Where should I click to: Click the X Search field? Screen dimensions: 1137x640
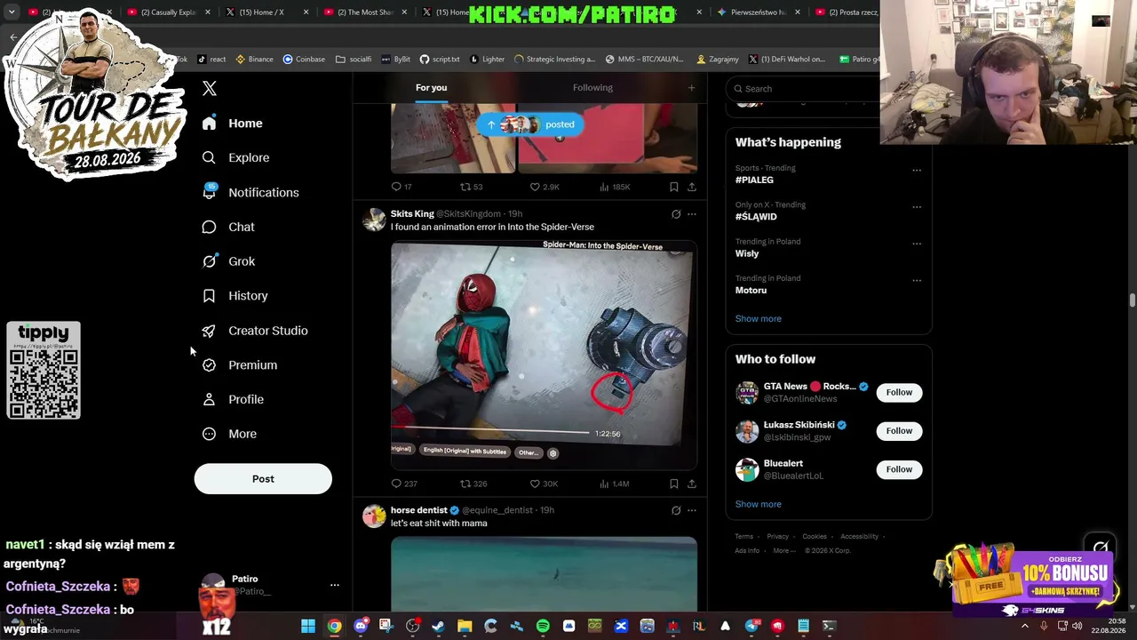click(x=805, y=89)
